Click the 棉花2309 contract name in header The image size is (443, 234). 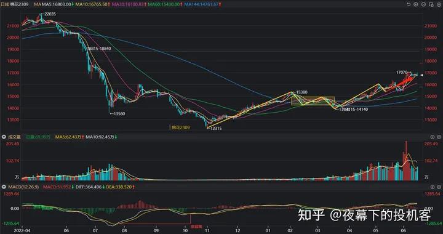tap(20, 4)
